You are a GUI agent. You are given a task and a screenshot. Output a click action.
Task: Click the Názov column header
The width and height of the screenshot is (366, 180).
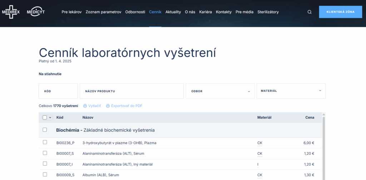pyautogui.click(x=88, y=117)
